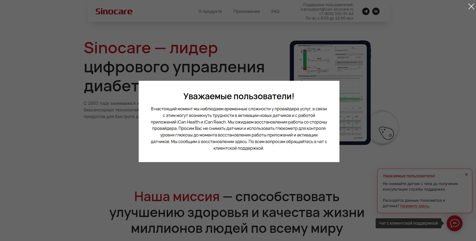The height and width of the screenshot is (241, 476).
Task: Click the phone number +7 (800) 555-51-44
Action: click(336, 14)
